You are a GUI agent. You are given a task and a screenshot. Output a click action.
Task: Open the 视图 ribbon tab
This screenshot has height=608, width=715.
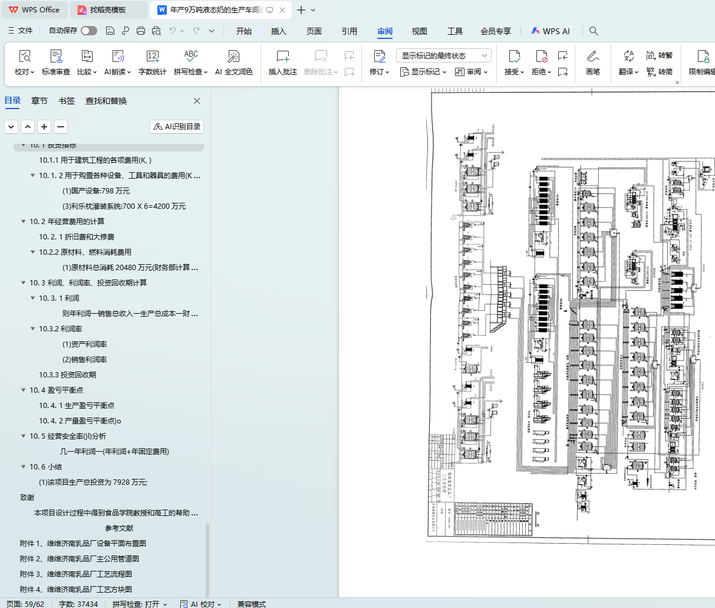pos(419,31)
